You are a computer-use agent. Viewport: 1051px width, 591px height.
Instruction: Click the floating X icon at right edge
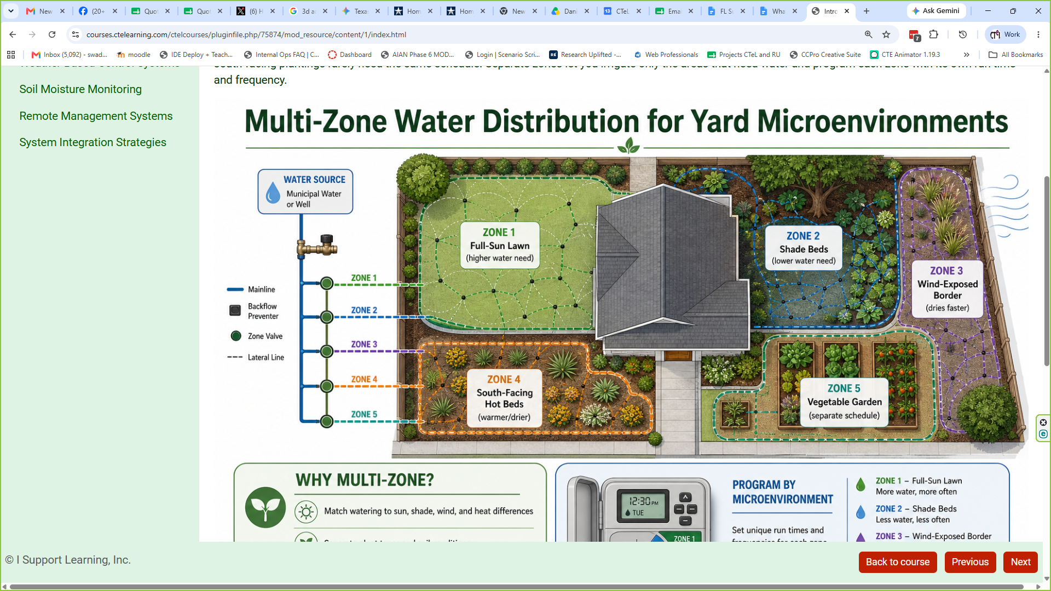pos(1043,422)
